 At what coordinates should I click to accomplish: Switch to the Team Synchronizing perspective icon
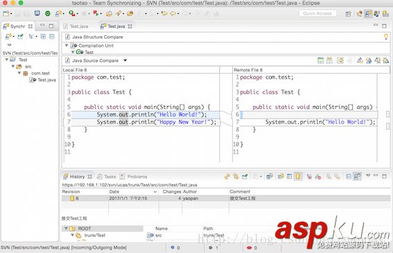point(368,14)
